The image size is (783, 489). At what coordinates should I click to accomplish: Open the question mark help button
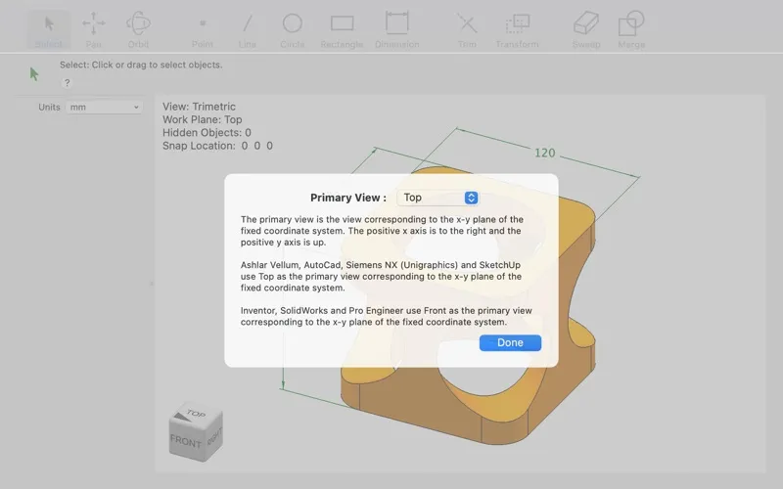click(67, 83)
